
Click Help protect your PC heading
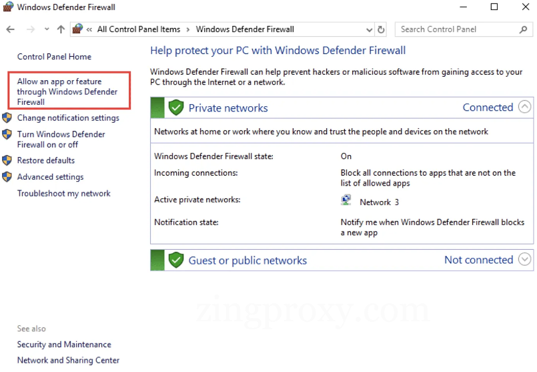tap(278, 51)
